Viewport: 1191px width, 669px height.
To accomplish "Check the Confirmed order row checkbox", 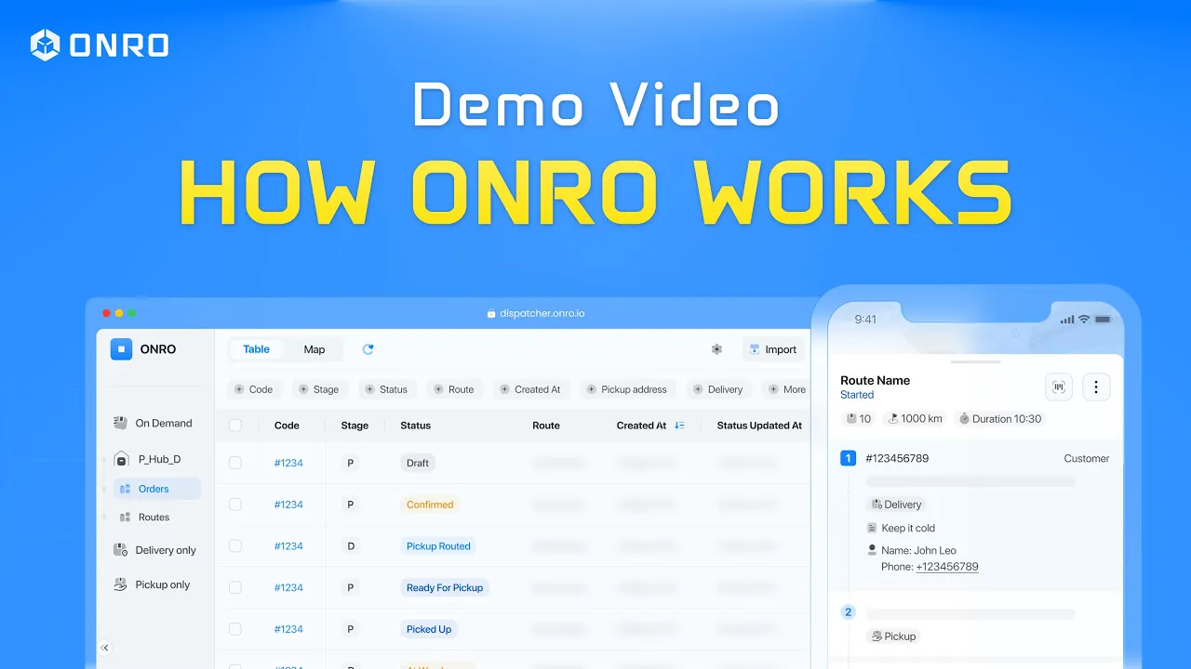I will pos(235,505).
